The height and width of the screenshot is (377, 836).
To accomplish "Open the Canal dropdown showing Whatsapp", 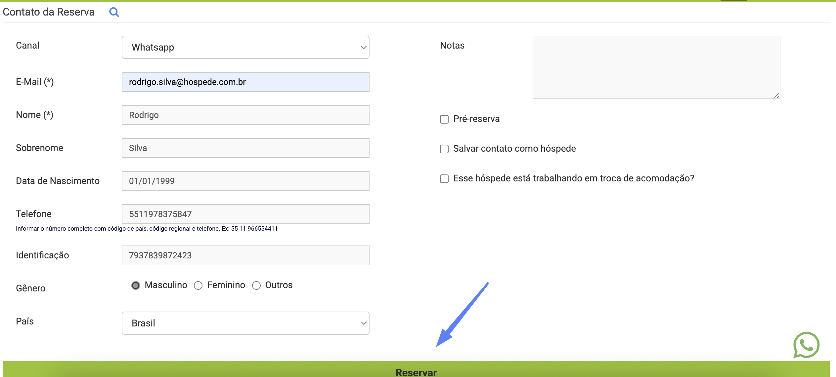I will [245, 47].
